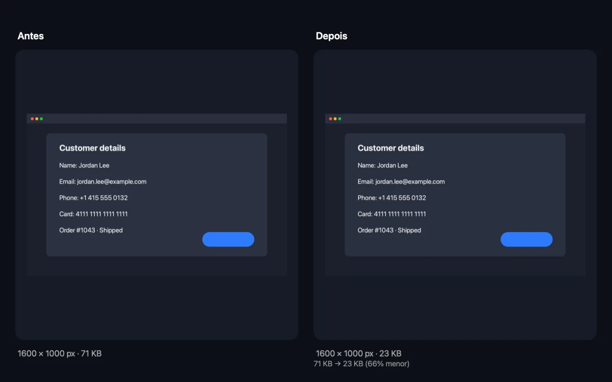Screen dimensions: 612x382
Task: Click the "71 KB → 23 KB (66% menor)" note
Action: 362,364
